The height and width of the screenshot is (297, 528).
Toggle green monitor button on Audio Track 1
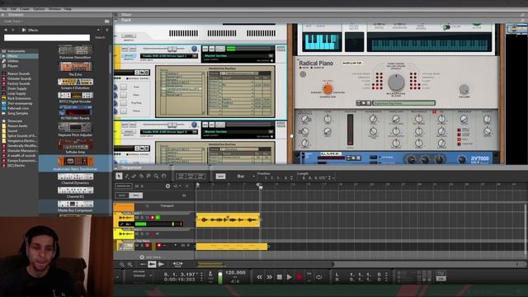[158, 218]
